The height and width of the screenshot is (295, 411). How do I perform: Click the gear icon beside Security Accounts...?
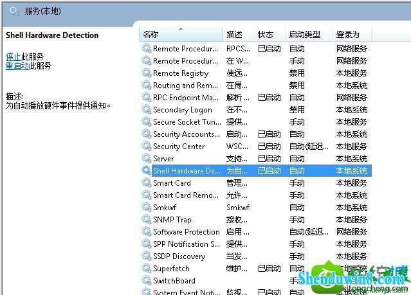pyautogui.click(x=147, y=134)
